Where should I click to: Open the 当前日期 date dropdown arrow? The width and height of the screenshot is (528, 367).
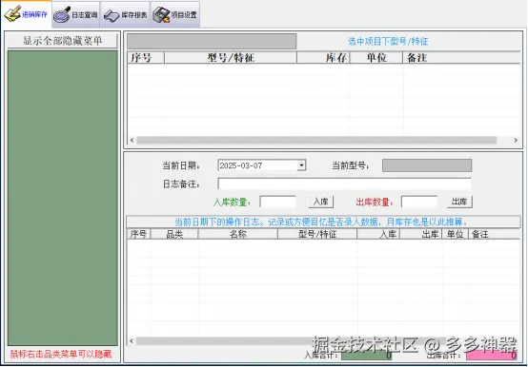coord(301,165)
